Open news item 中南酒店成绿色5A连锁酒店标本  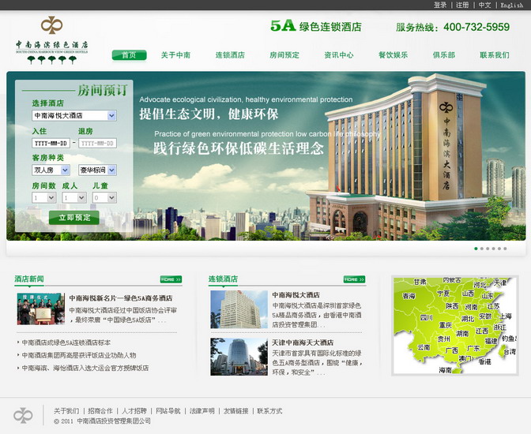click(66, 342)
